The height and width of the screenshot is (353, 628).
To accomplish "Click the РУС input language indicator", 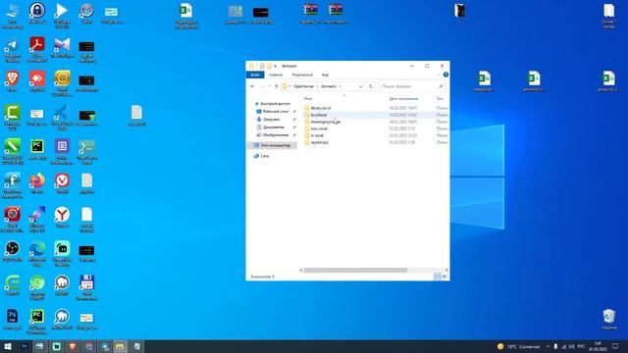I will tap(581, 346).
